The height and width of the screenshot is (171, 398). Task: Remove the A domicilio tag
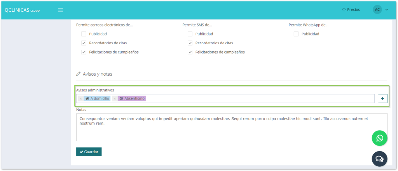click(x=81, y=98)
